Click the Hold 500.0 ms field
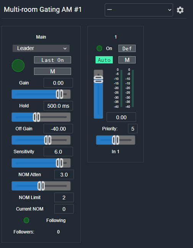 pos(58,106)
